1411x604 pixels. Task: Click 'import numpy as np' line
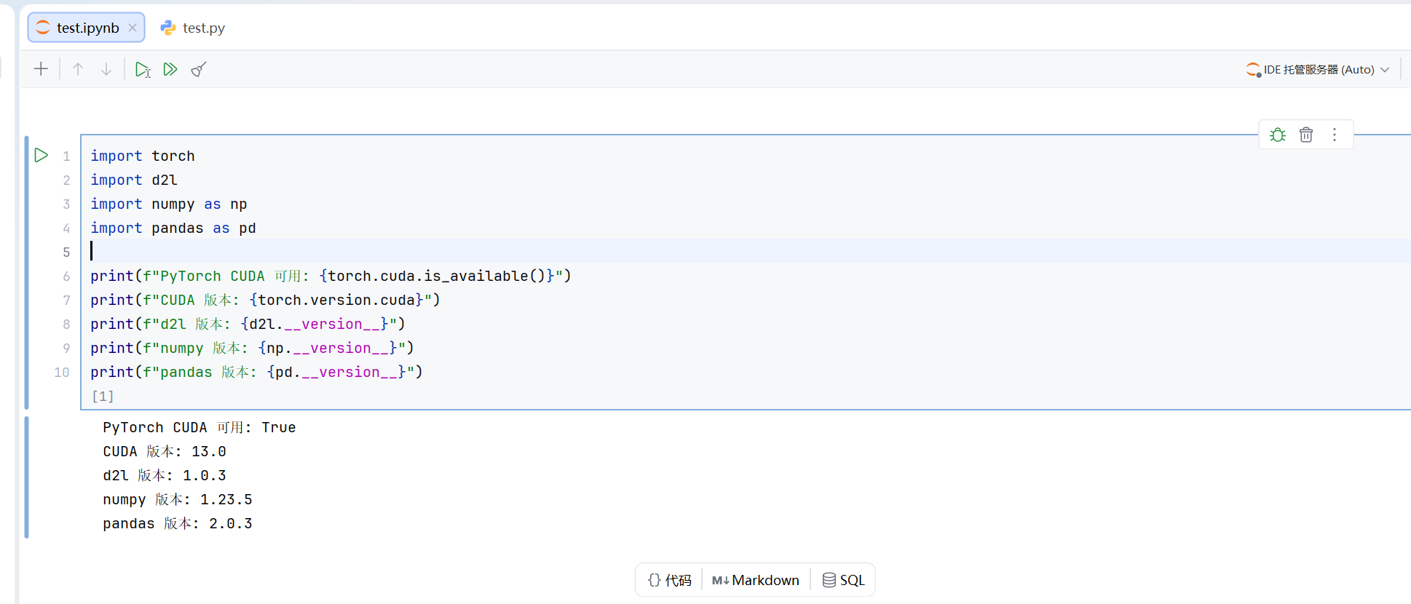click(x=169, y=204)
